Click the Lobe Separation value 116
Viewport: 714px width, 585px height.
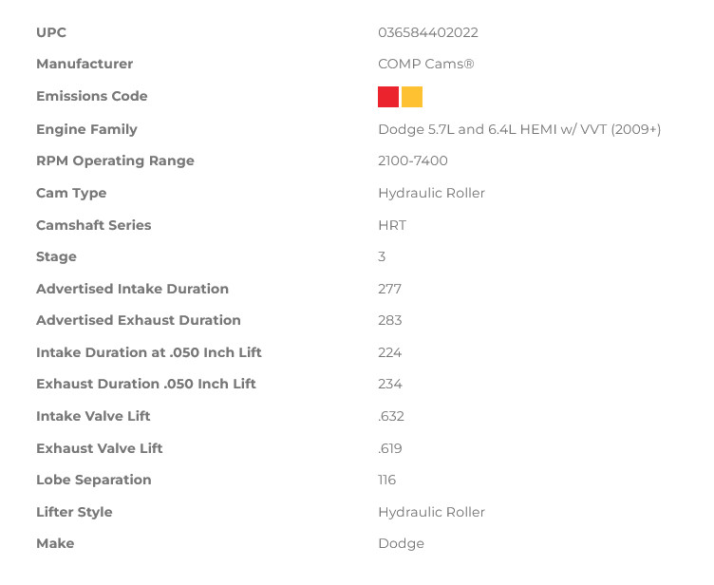(386, 480)
